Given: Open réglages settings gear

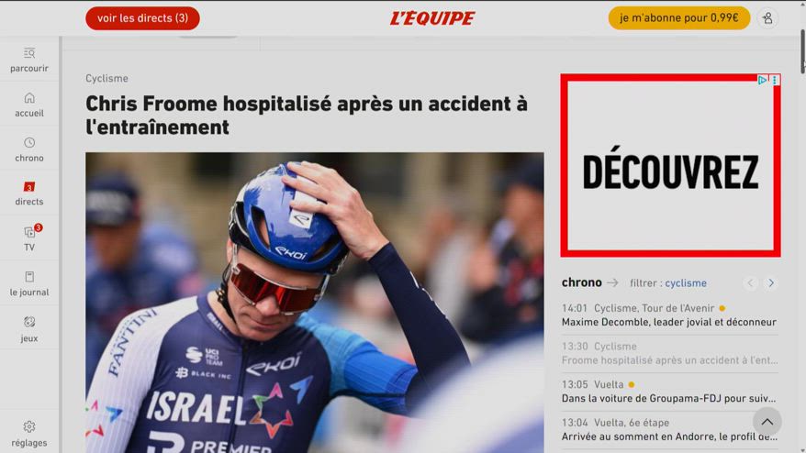Looking at the screenshot, I should tap(29, 426).
